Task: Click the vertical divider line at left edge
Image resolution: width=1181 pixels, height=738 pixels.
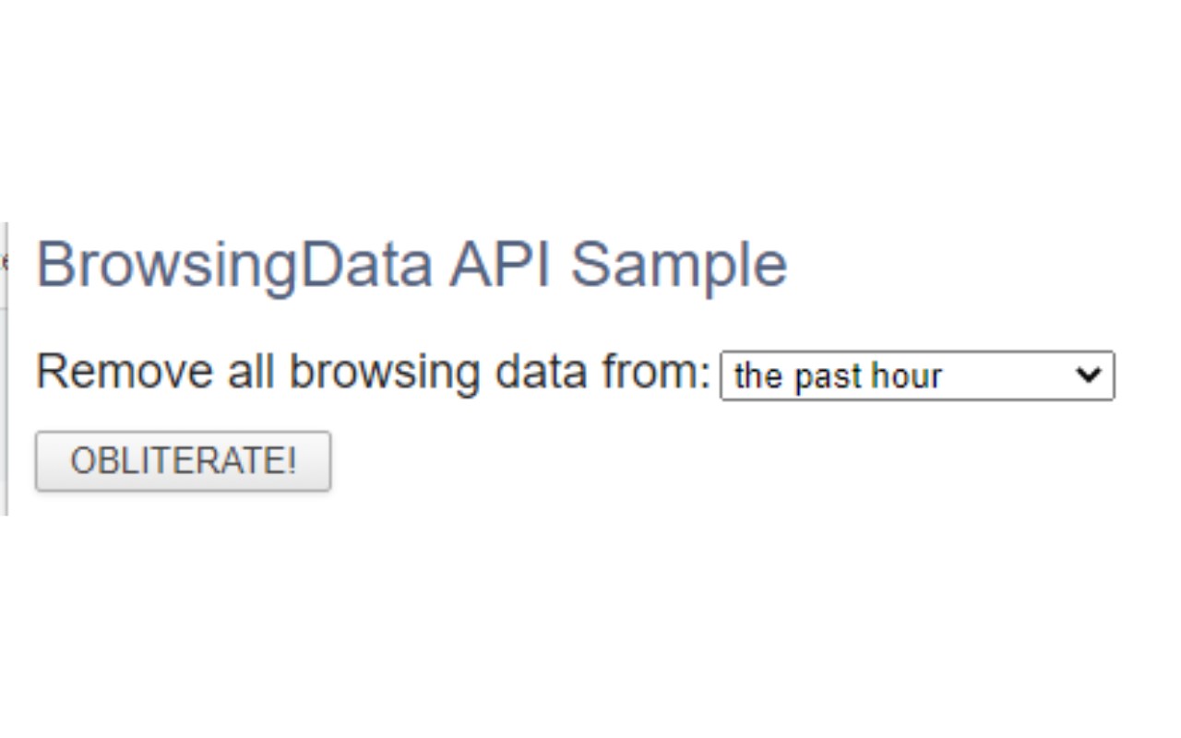Action: point(6,369)
